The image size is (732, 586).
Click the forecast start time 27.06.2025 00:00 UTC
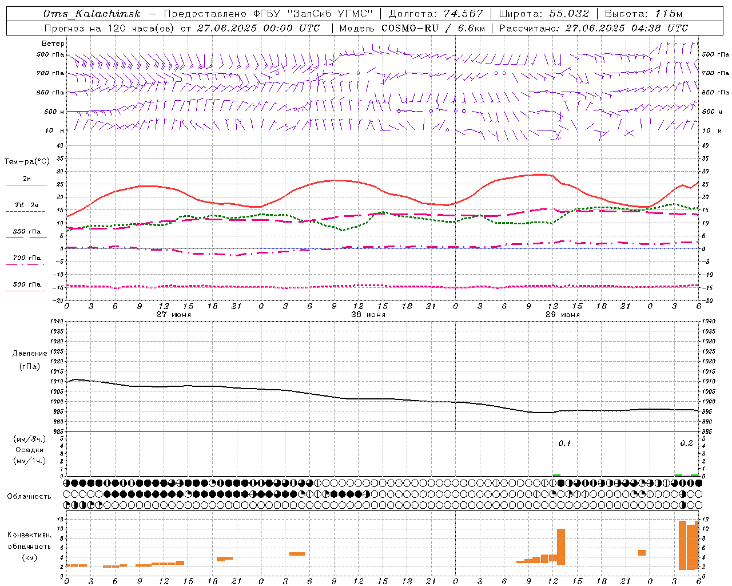(x=258, y=28)
